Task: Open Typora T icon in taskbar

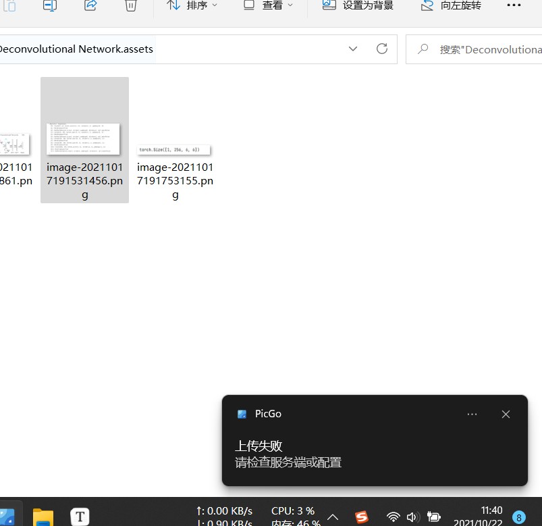Action: 80,517
